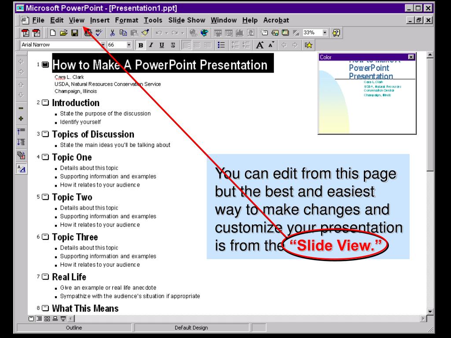Save presentation with floppy disk icon
Image resolution: width=451 pixels, height=338 pixels.
pos(74,33)
